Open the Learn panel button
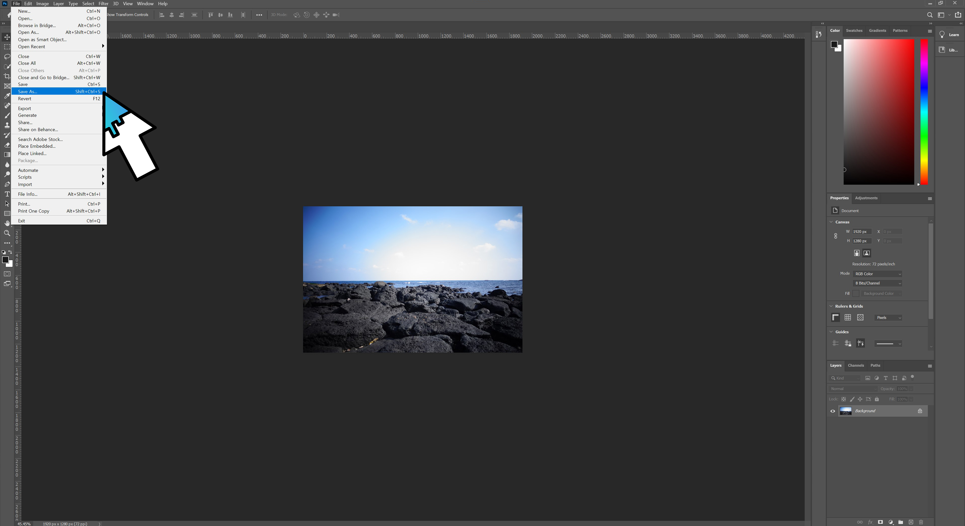Viewport: 965px width, 526px height. coord(949,35)
